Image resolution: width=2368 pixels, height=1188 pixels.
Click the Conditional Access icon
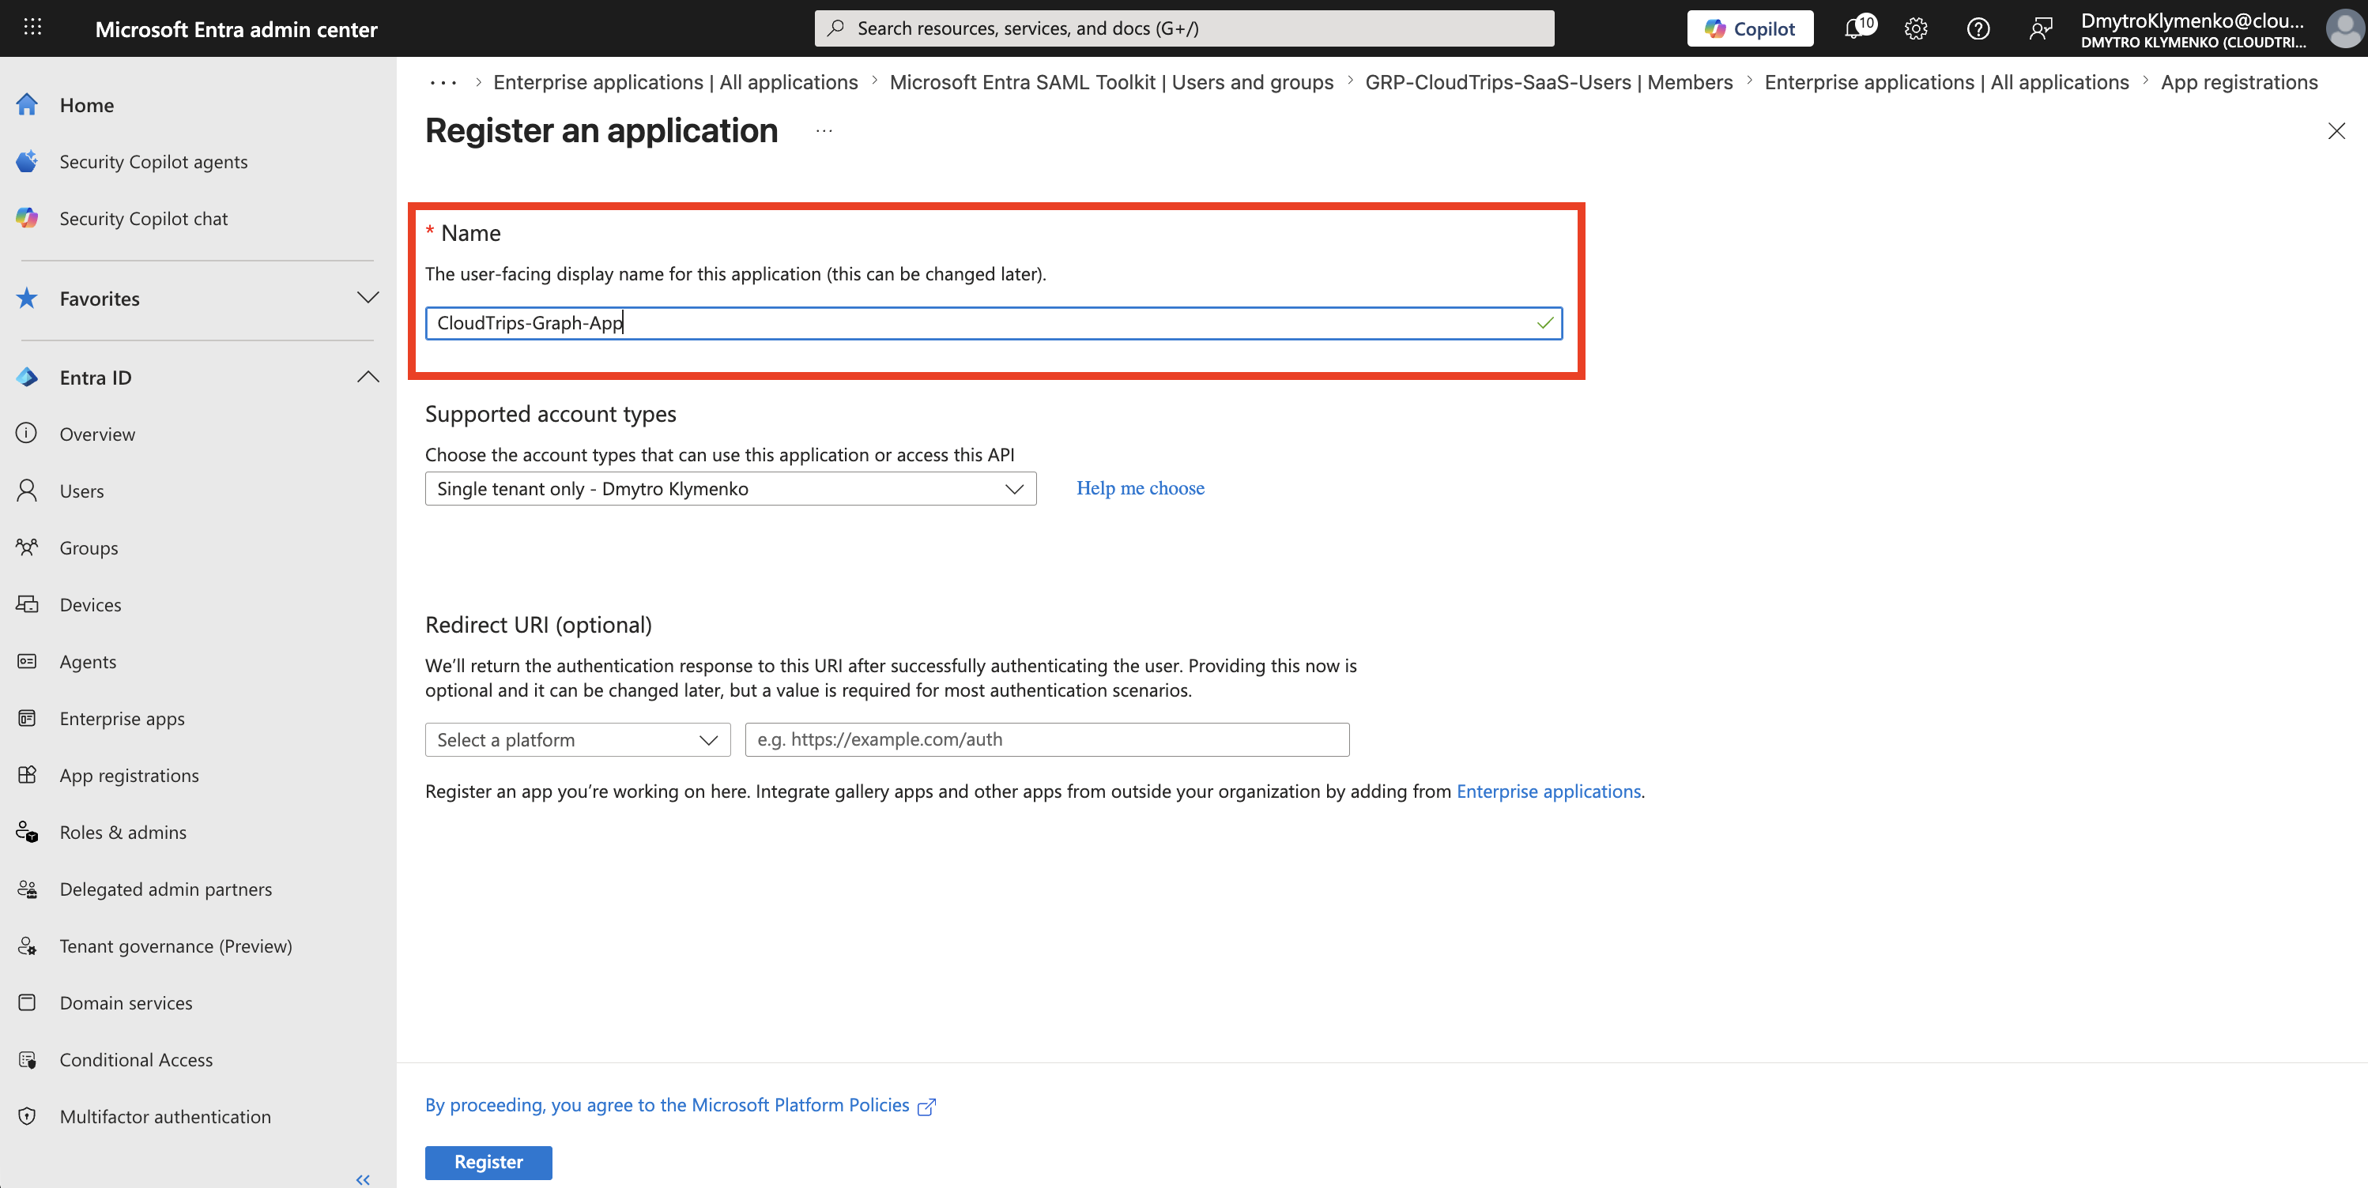pos(28,1060)
